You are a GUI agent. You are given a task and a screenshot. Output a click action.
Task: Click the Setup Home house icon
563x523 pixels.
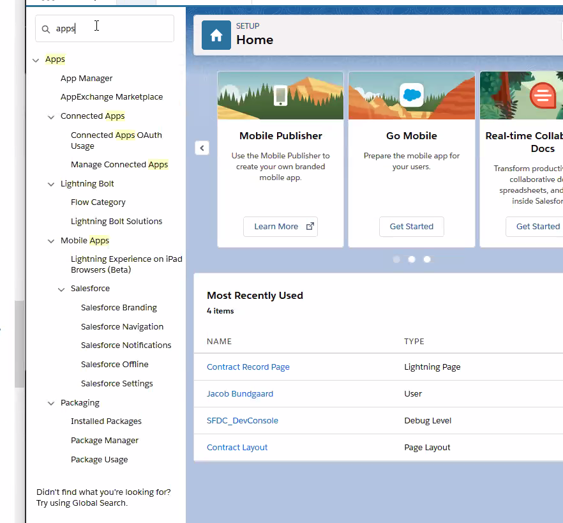[216, 35]
